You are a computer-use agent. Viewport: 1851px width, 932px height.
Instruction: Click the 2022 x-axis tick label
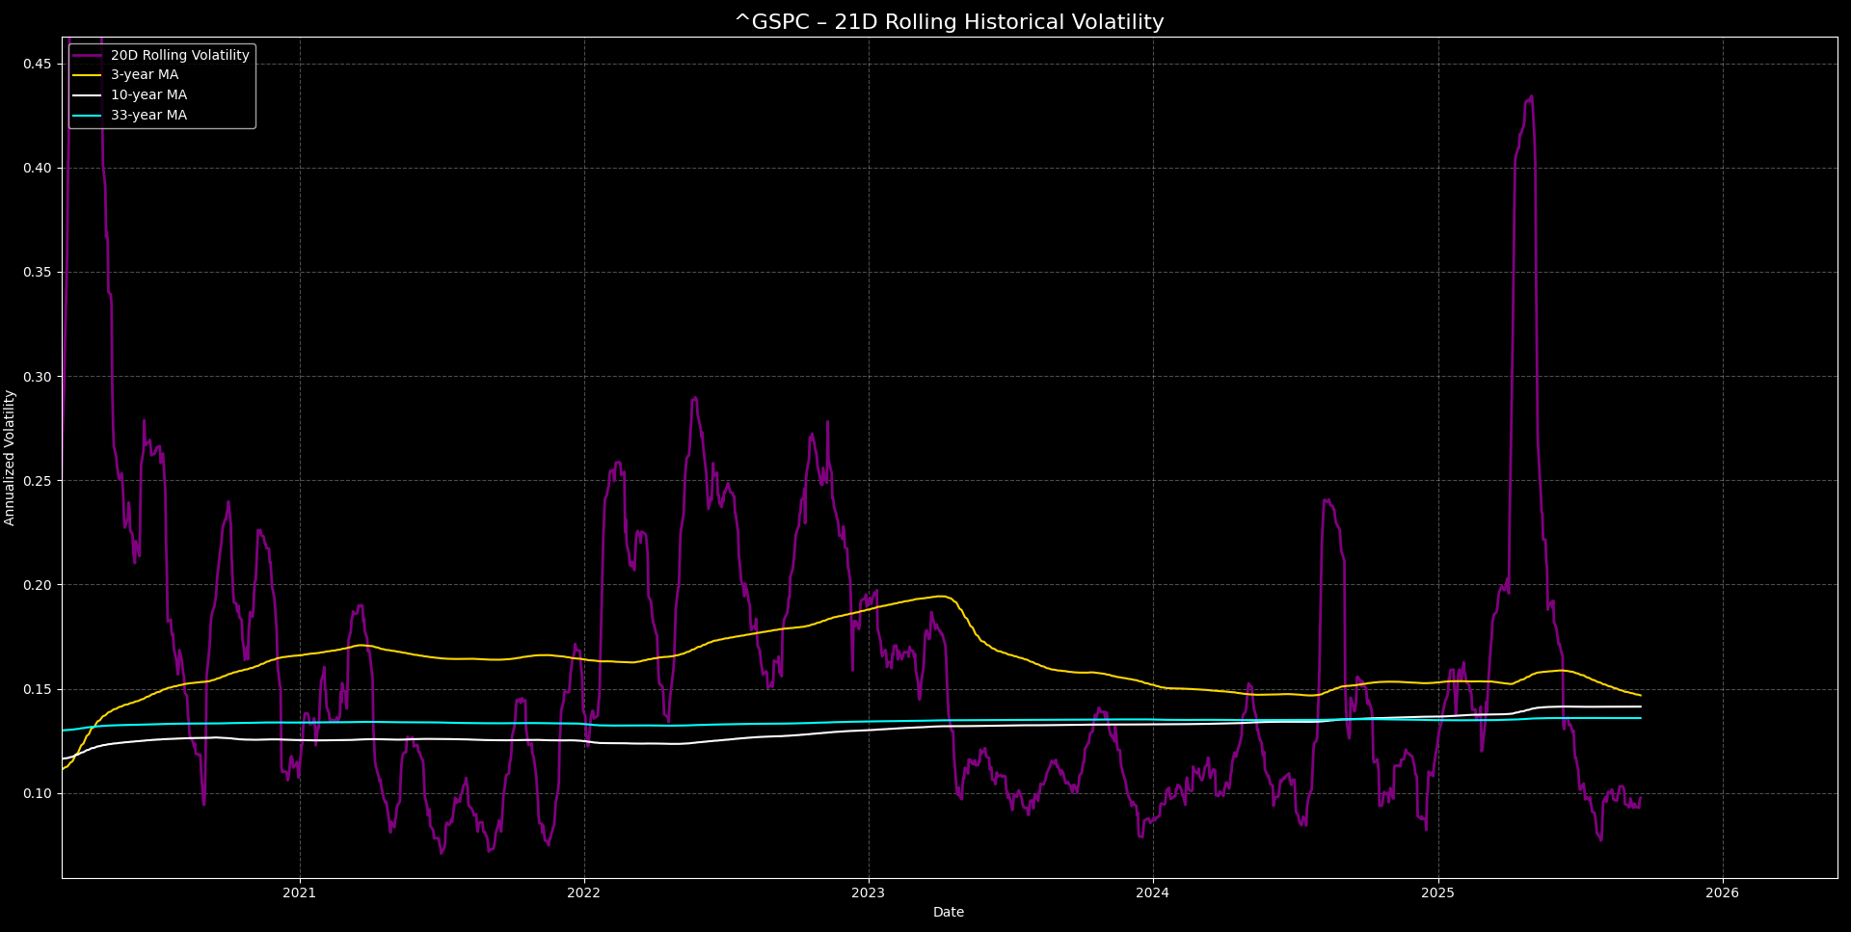pyautogui.click(x=583, y=893)
